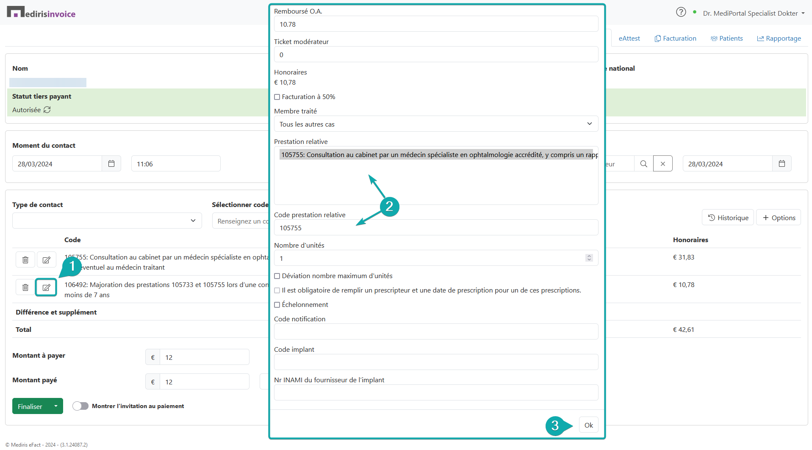The height and width of the screenshot is (450, 812).
Task: Click Code notification field
Action: coord(436,331)
